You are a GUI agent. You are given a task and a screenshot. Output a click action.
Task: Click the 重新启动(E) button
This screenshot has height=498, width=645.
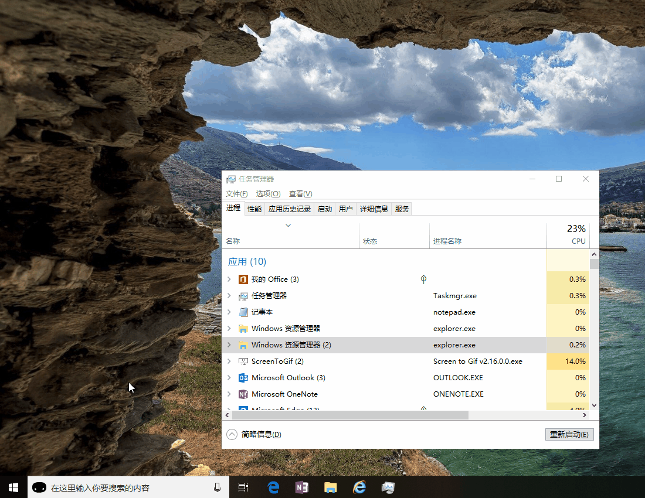coord(569,434)
